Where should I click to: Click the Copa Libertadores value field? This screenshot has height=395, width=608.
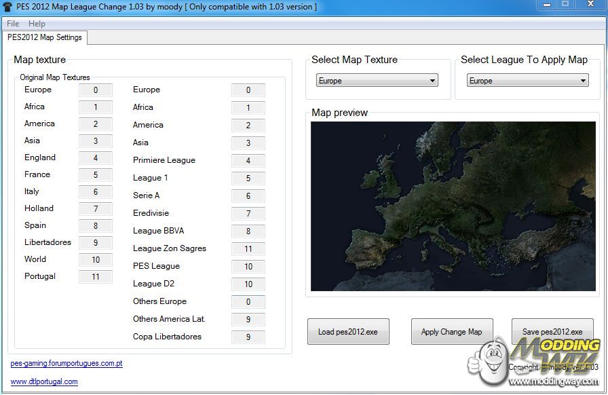pos(248,337)
